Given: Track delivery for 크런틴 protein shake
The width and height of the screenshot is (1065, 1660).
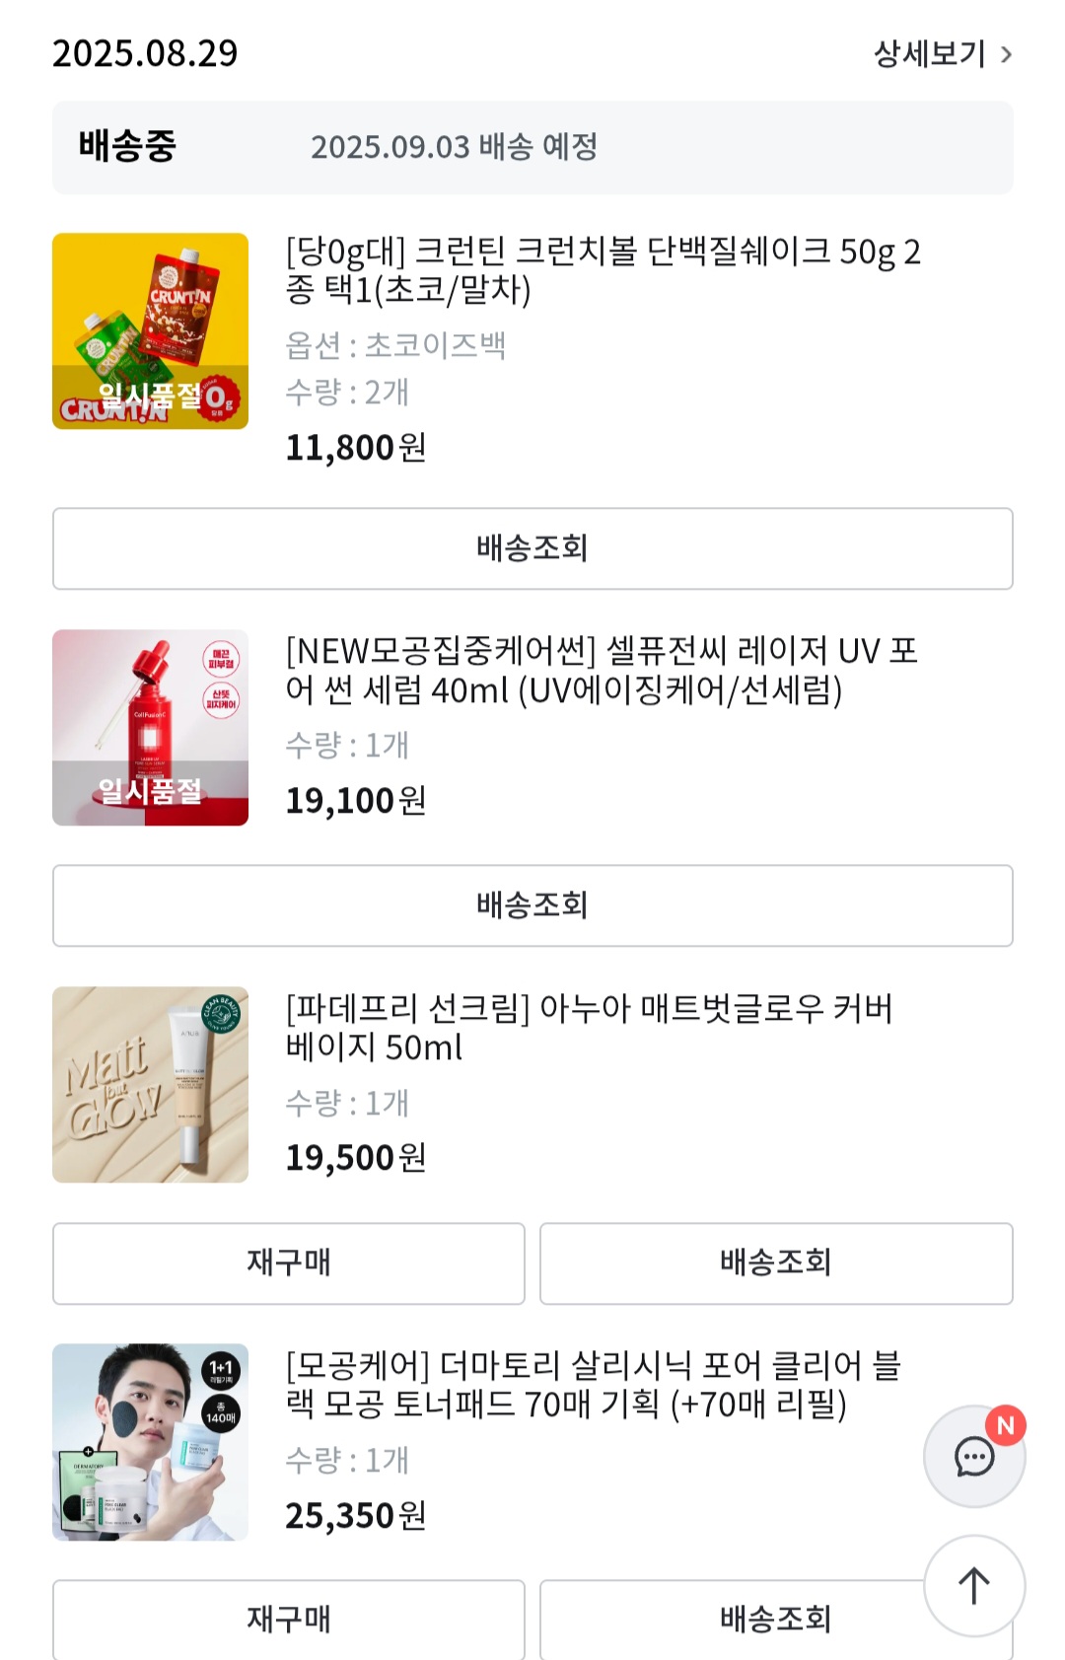Looking at the screenshot, I should point(532,548).
